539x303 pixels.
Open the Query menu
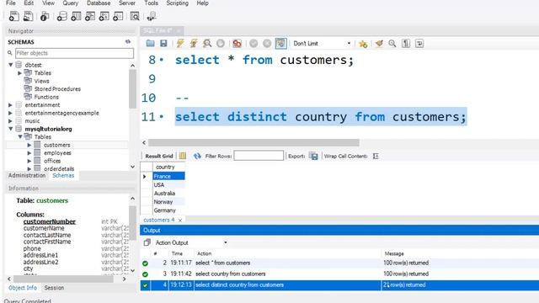pos(70,3)
